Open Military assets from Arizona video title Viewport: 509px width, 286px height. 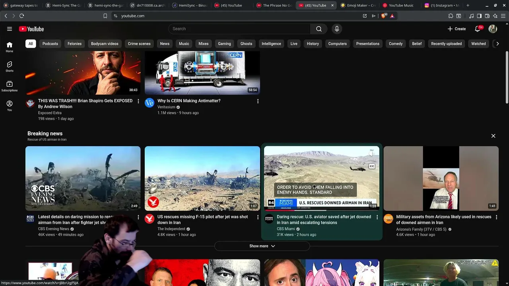444,220
